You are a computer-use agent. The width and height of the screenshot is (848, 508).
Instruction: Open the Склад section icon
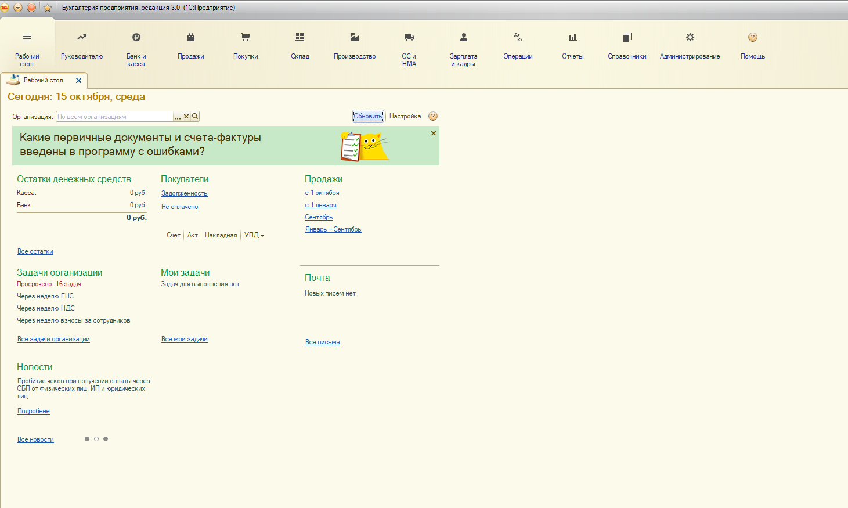point(299,38)
